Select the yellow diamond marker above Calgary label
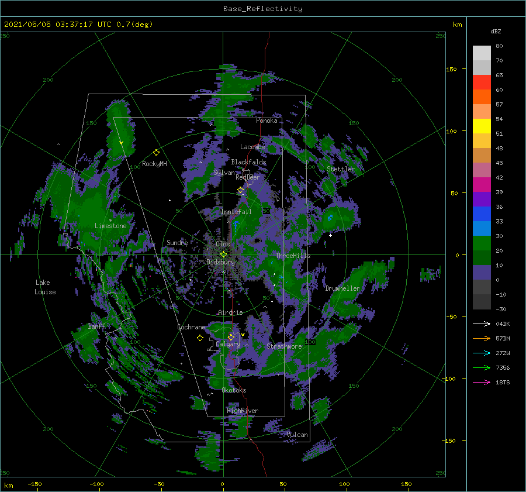This screenshot has width=526, height=492. pyautogui.click(x=231, y=337)
